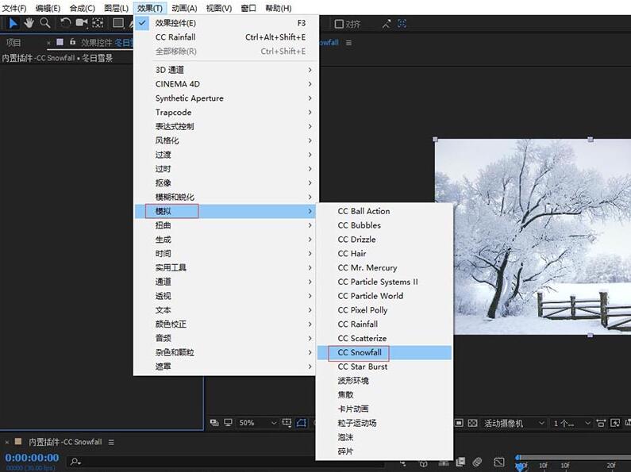This screenshot has height=472, width=631.
Task: Select CC Particle World effect
Action: pyautogui.click(x=384, y=296)
